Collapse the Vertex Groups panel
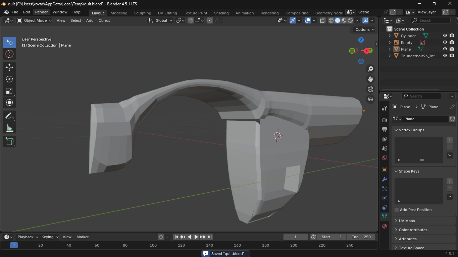458x257 pixels. [396, 130]
